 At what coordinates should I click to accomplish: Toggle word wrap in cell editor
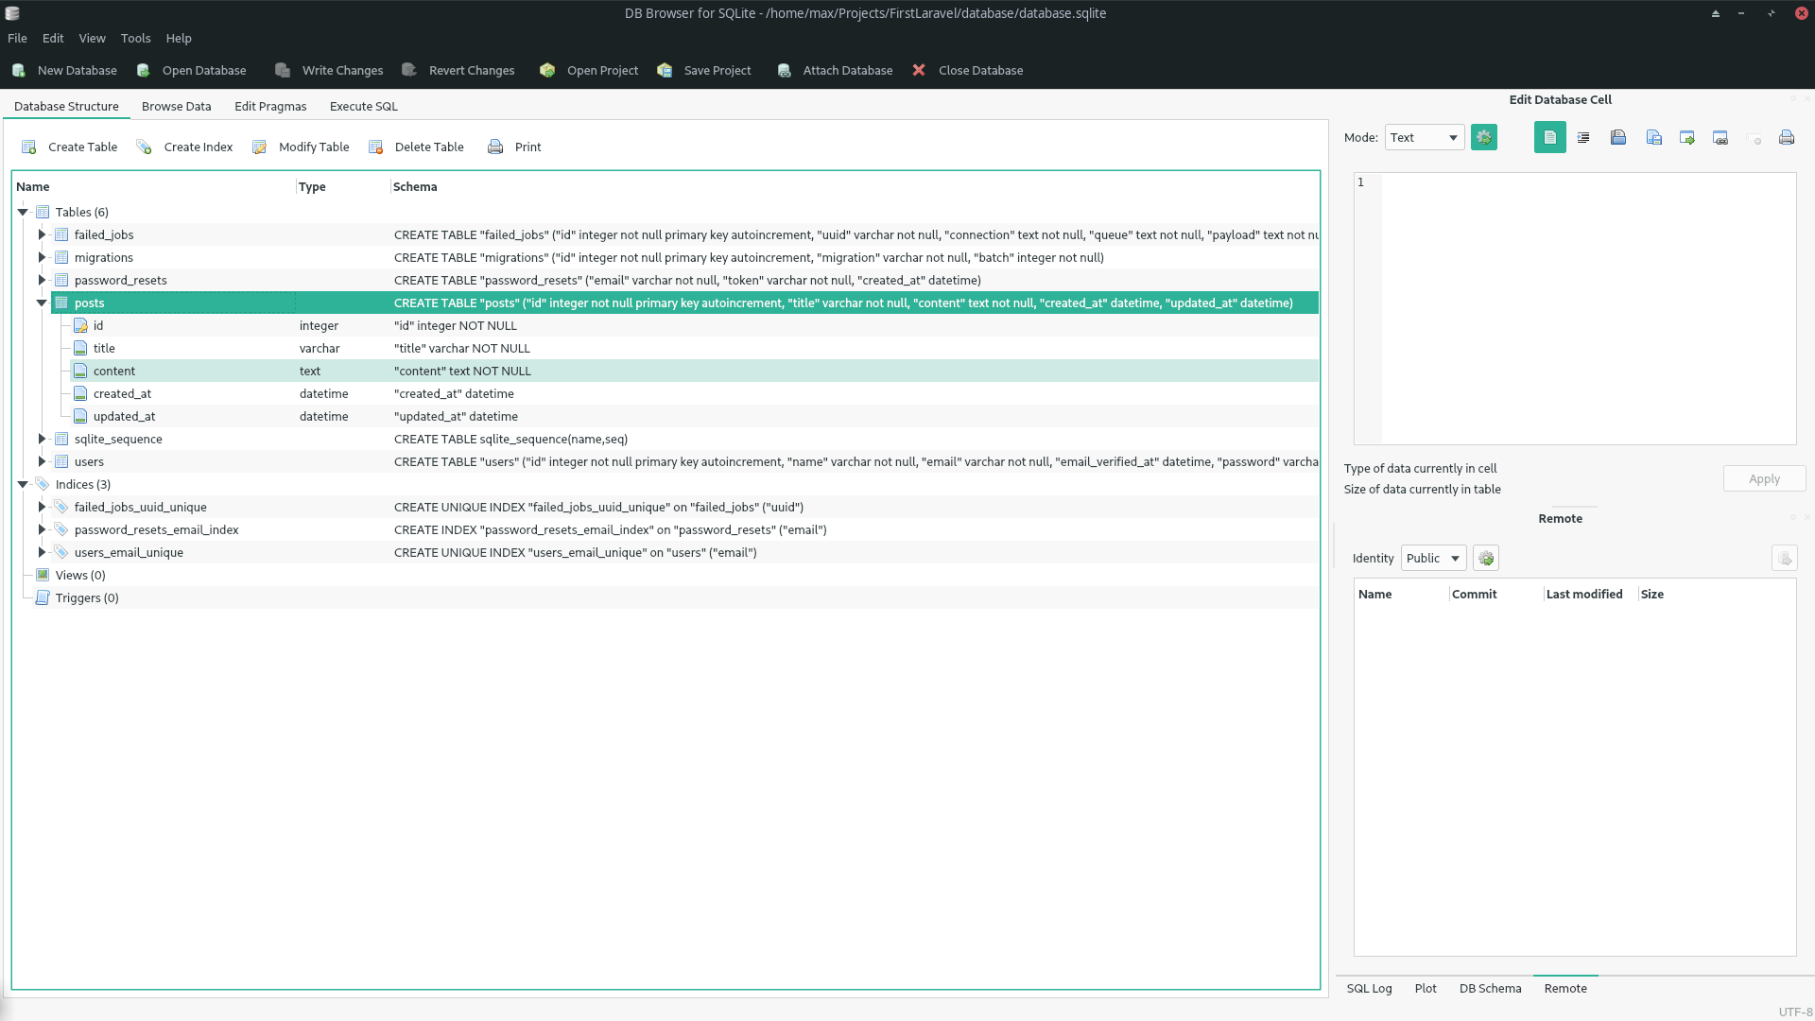(1584, 137)
